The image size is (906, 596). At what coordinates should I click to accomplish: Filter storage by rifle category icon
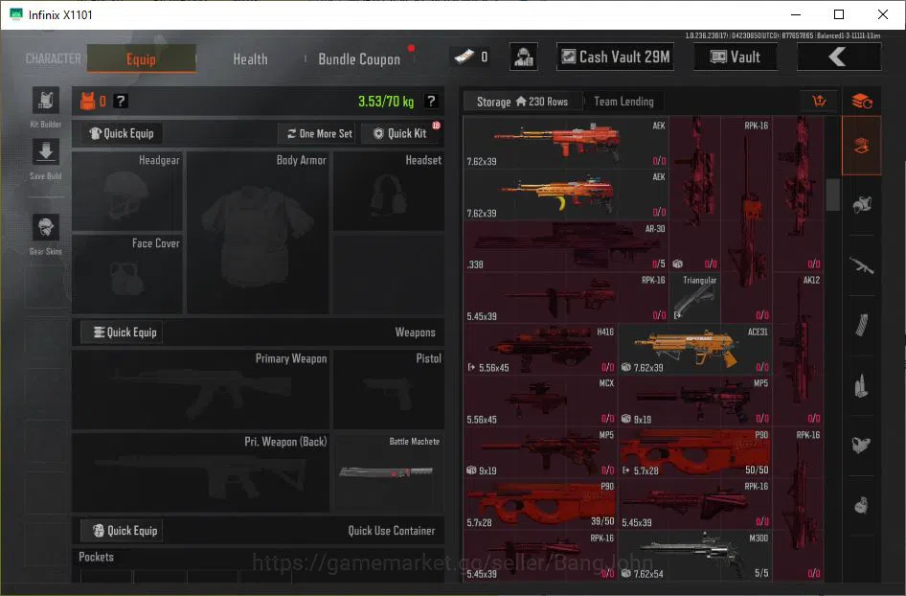pos(862,266)
